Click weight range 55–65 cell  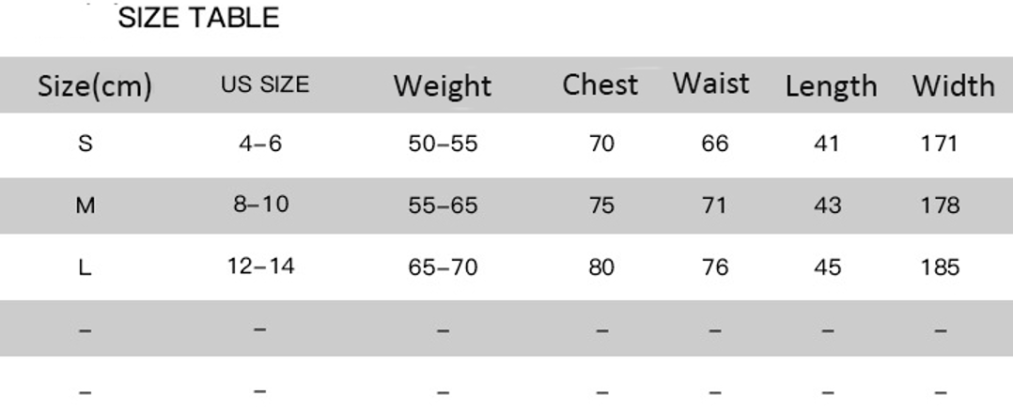tap(443, 206)
